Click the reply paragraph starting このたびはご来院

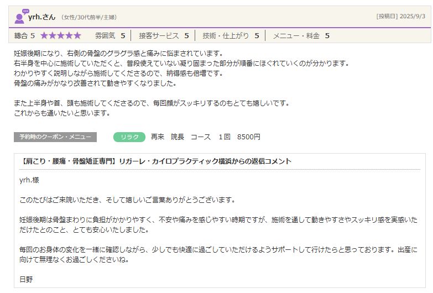point(127,200)
